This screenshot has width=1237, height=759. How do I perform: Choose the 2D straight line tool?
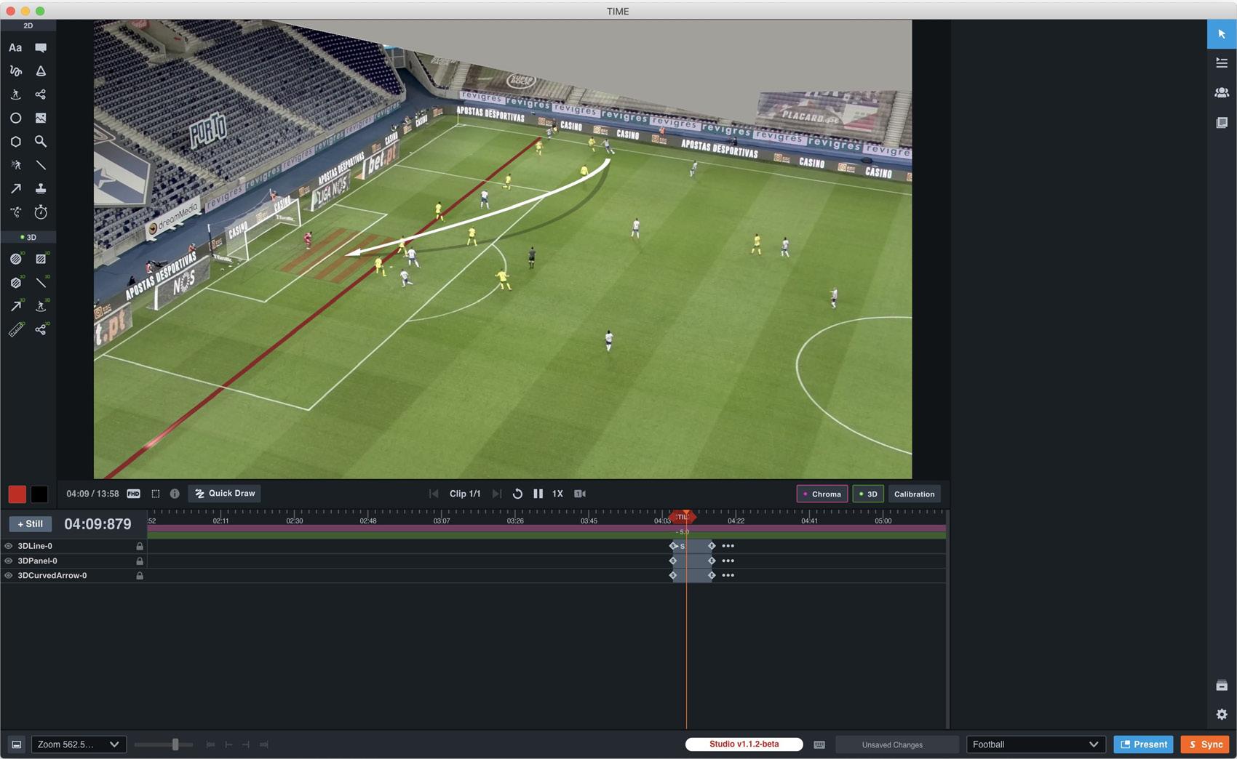(41, 165)
